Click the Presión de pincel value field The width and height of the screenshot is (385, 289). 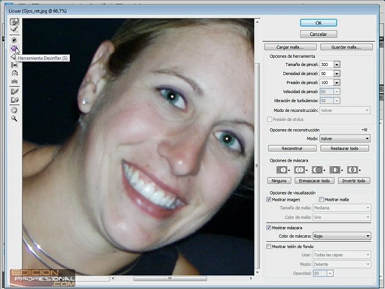327,83
